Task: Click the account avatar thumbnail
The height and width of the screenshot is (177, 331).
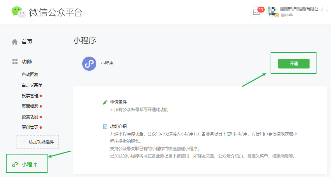Action: click(x=273, y=12)
